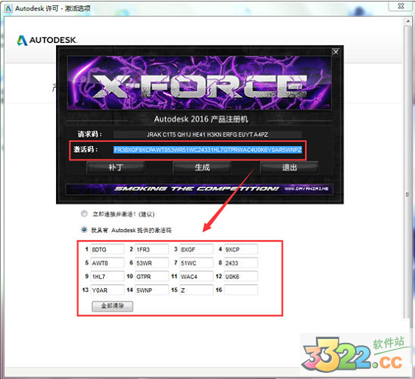Viewport: 415px width, 379px height.
Task: Click the X-Force banner image
Action: [x=199, y=83]
